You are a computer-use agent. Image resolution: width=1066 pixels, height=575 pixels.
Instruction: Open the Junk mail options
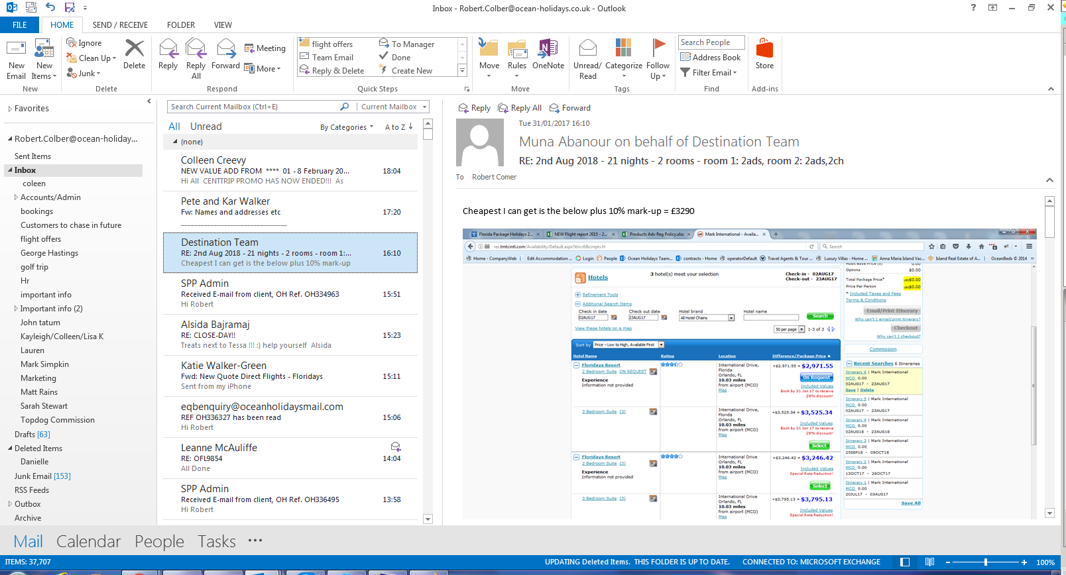click(84, 74)
